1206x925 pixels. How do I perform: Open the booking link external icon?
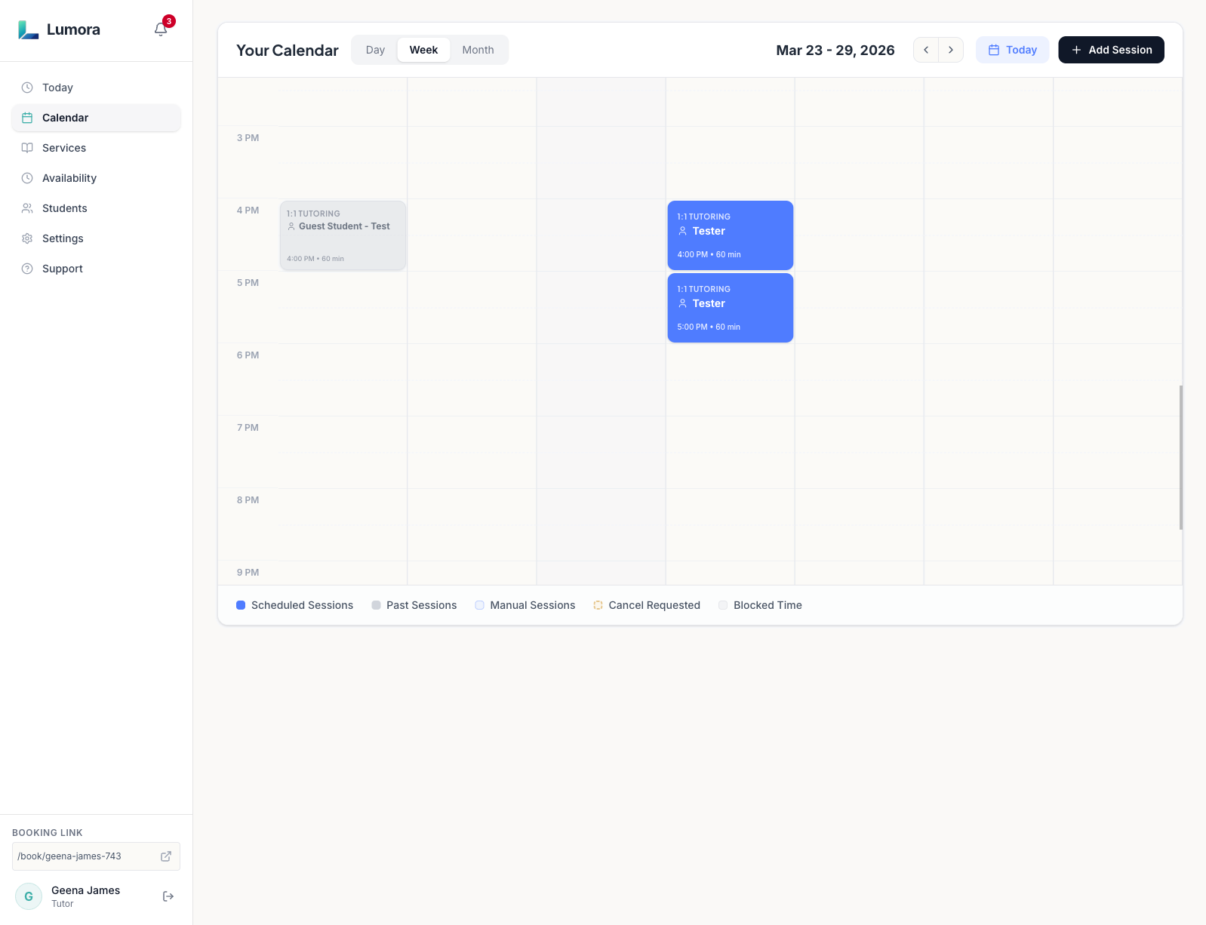[x=166, y=856]
